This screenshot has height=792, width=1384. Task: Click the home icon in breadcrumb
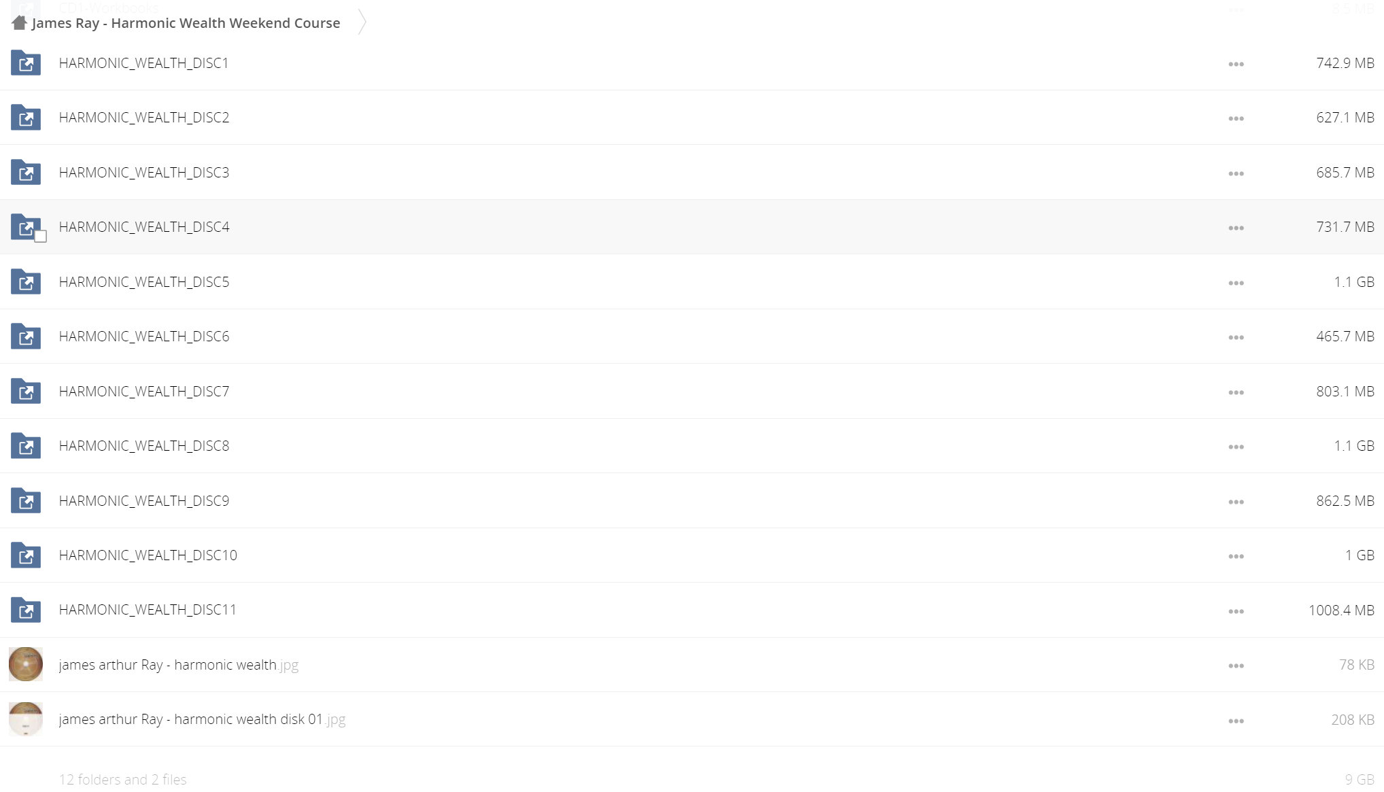point(19,23)
